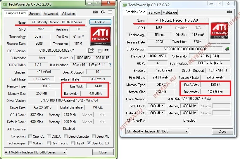The width and height of the screenshot is (240, 159).
Task: Click the Bandwidth value 12.8 GB/s
Action: pos(215,92)
